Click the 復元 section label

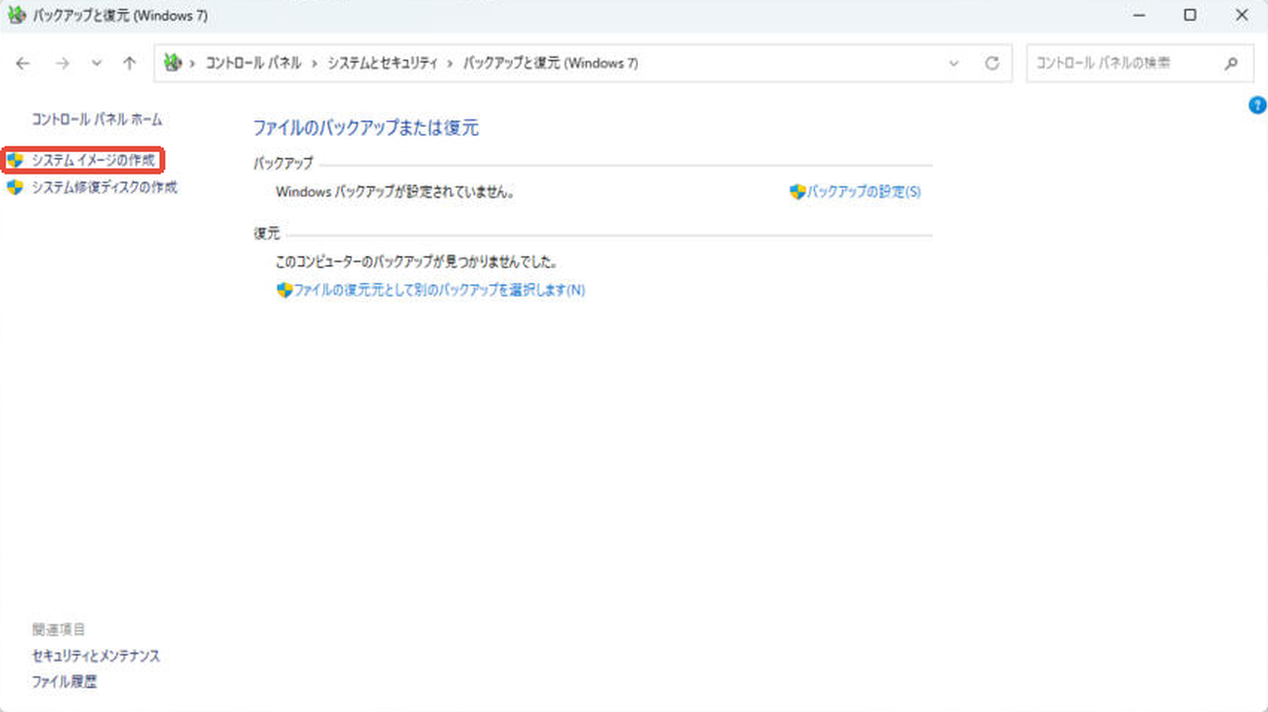point(267,233)
